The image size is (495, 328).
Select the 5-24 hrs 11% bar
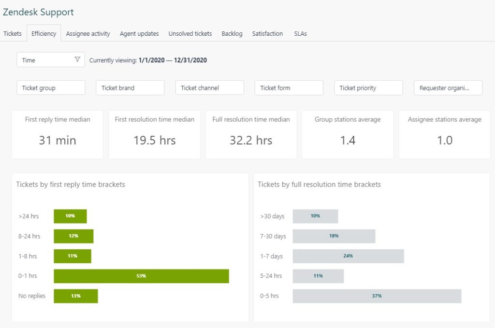(318, 276)
